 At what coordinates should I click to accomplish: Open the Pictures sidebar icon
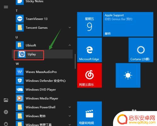6,100
